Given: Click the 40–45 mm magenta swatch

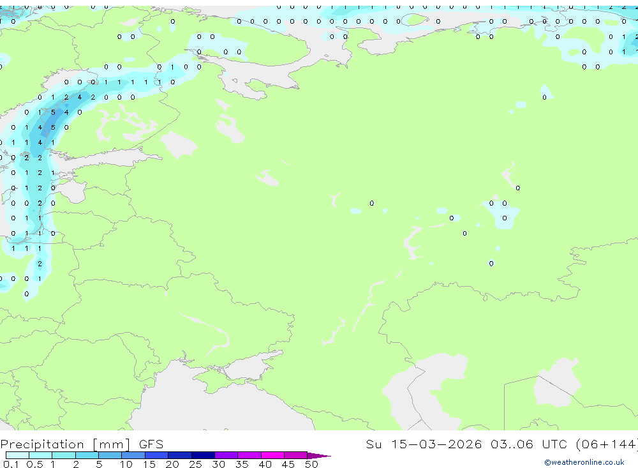Looking at the screenshot, I should pos(272,455).
